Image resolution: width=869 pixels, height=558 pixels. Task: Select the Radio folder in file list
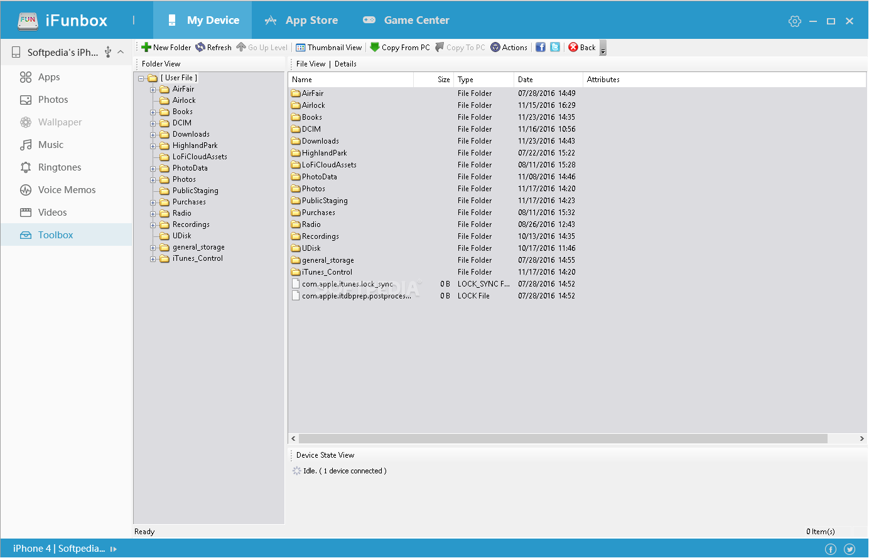306,224
